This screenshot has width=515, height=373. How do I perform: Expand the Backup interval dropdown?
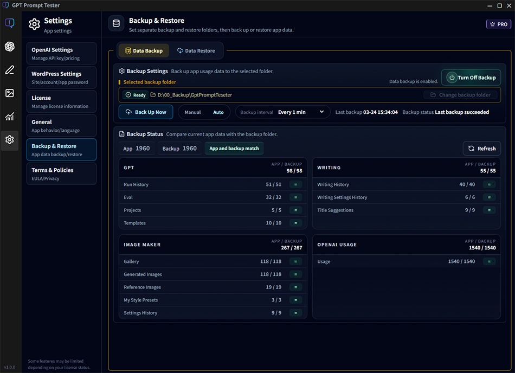[x=283, y=112]
